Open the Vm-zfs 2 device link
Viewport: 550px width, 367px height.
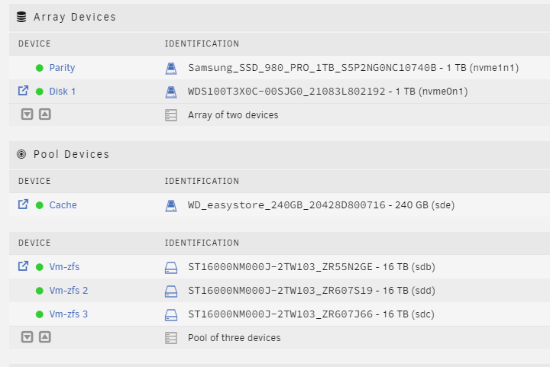69,291
